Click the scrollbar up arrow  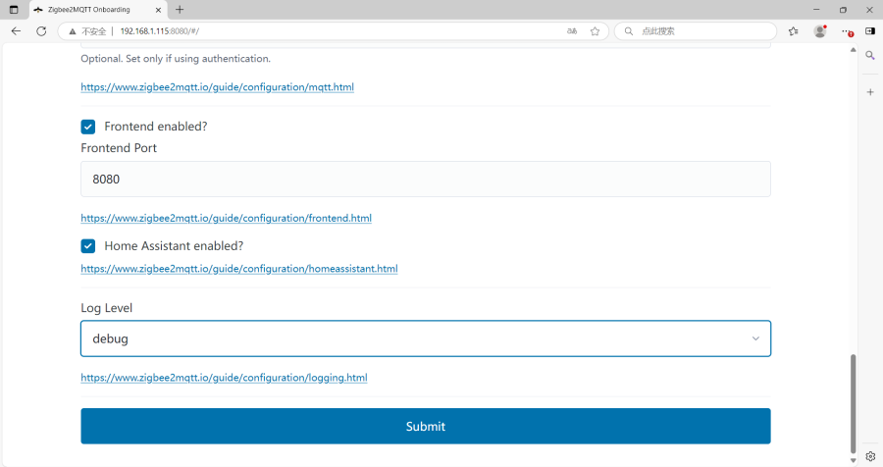click(x=854, y=50)
